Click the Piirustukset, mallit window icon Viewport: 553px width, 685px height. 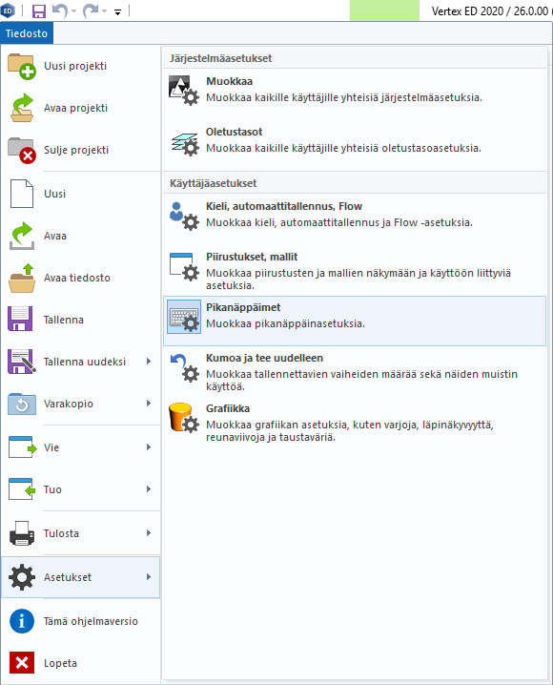(184, 266)
